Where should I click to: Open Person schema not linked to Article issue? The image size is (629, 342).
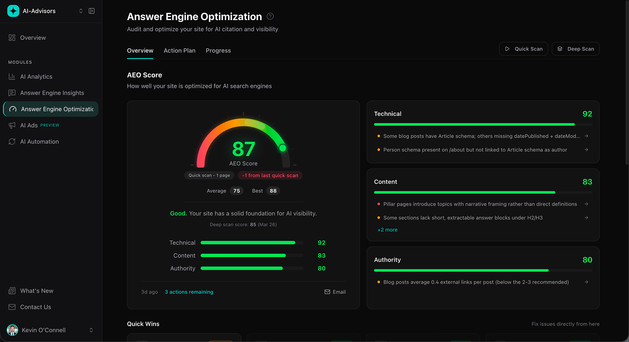[x=475, y=150]
